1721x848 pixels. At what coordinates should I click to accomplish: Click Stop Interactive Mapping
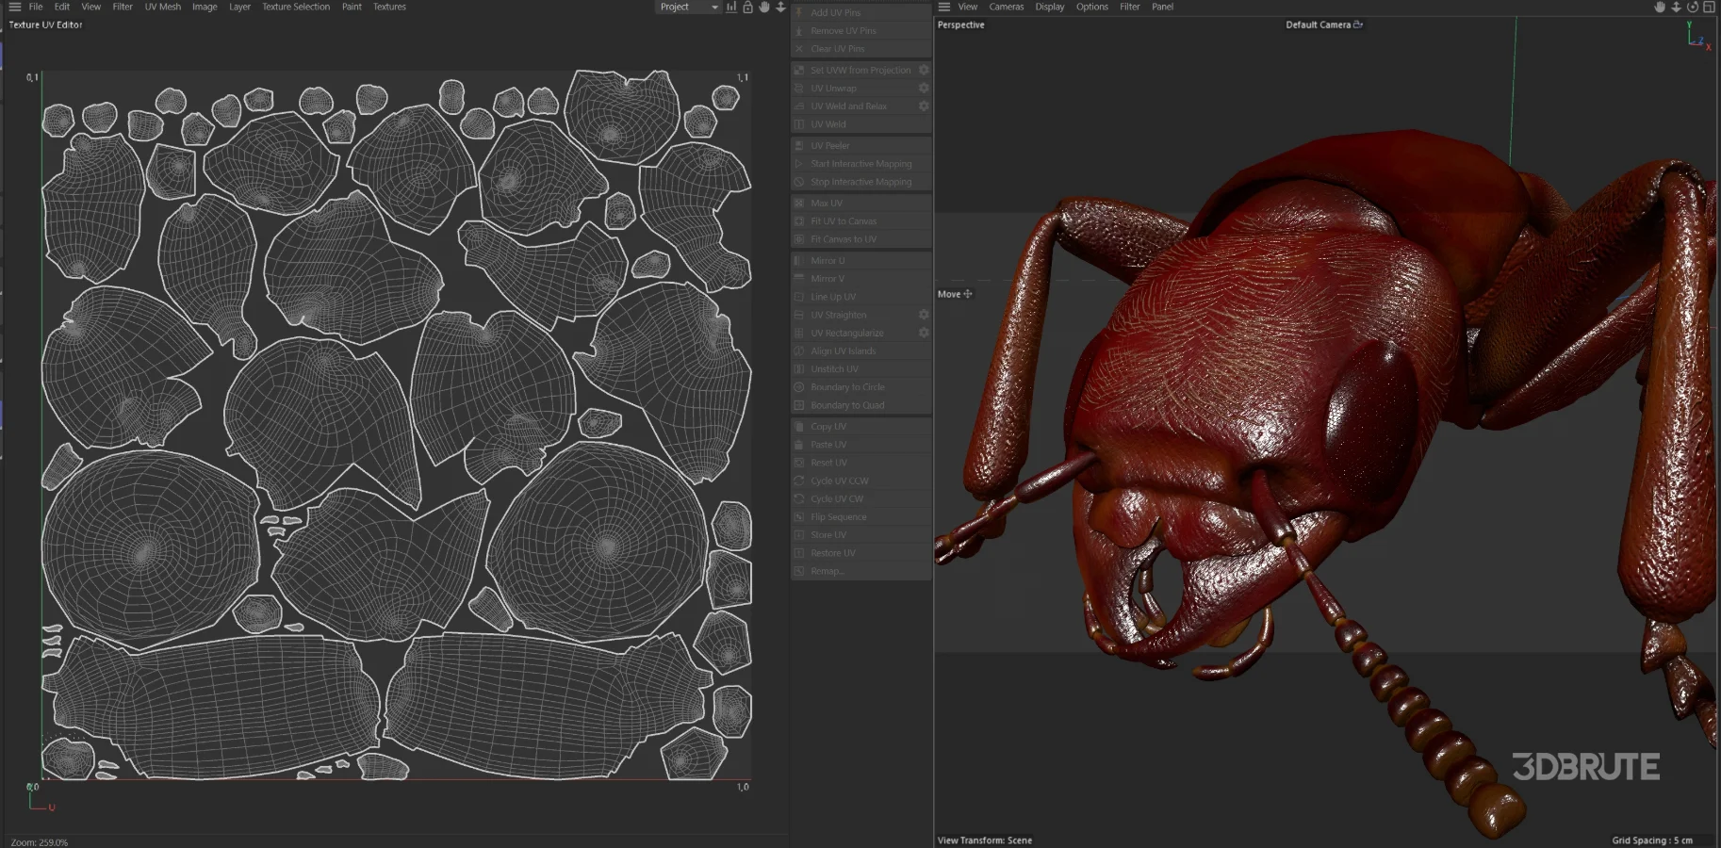pyautogui.click(x=861, y=181)
